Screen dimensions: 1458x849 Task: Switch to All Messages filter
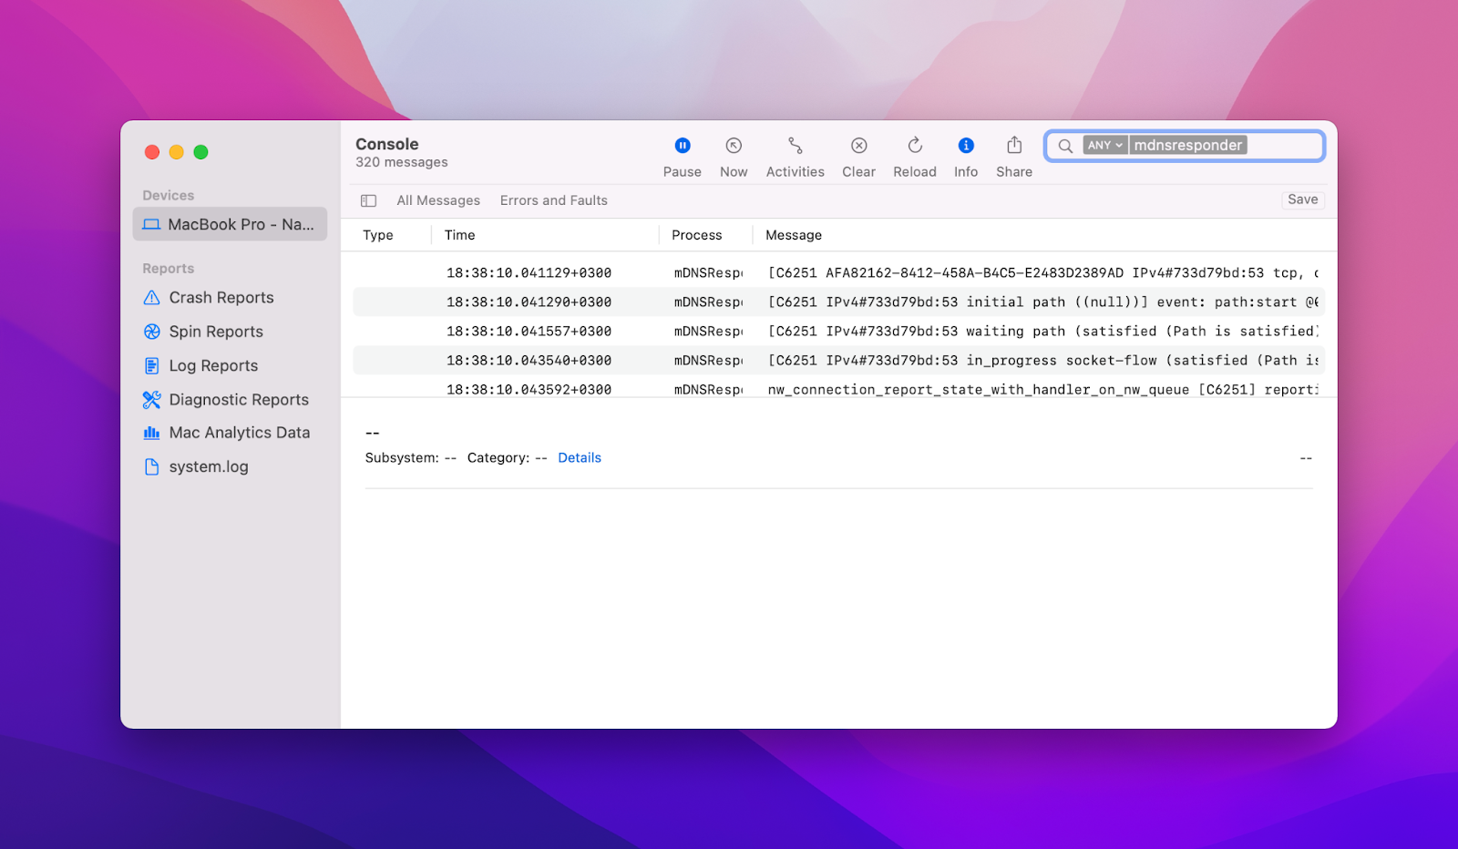coord(438,200)
